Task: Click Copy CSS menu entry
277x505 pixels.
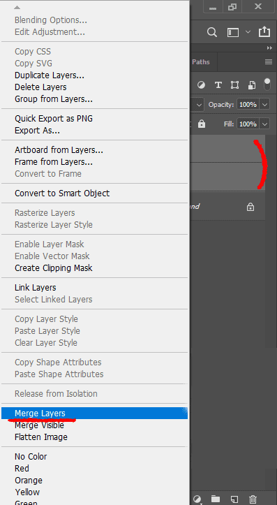Action: point(33,52)
